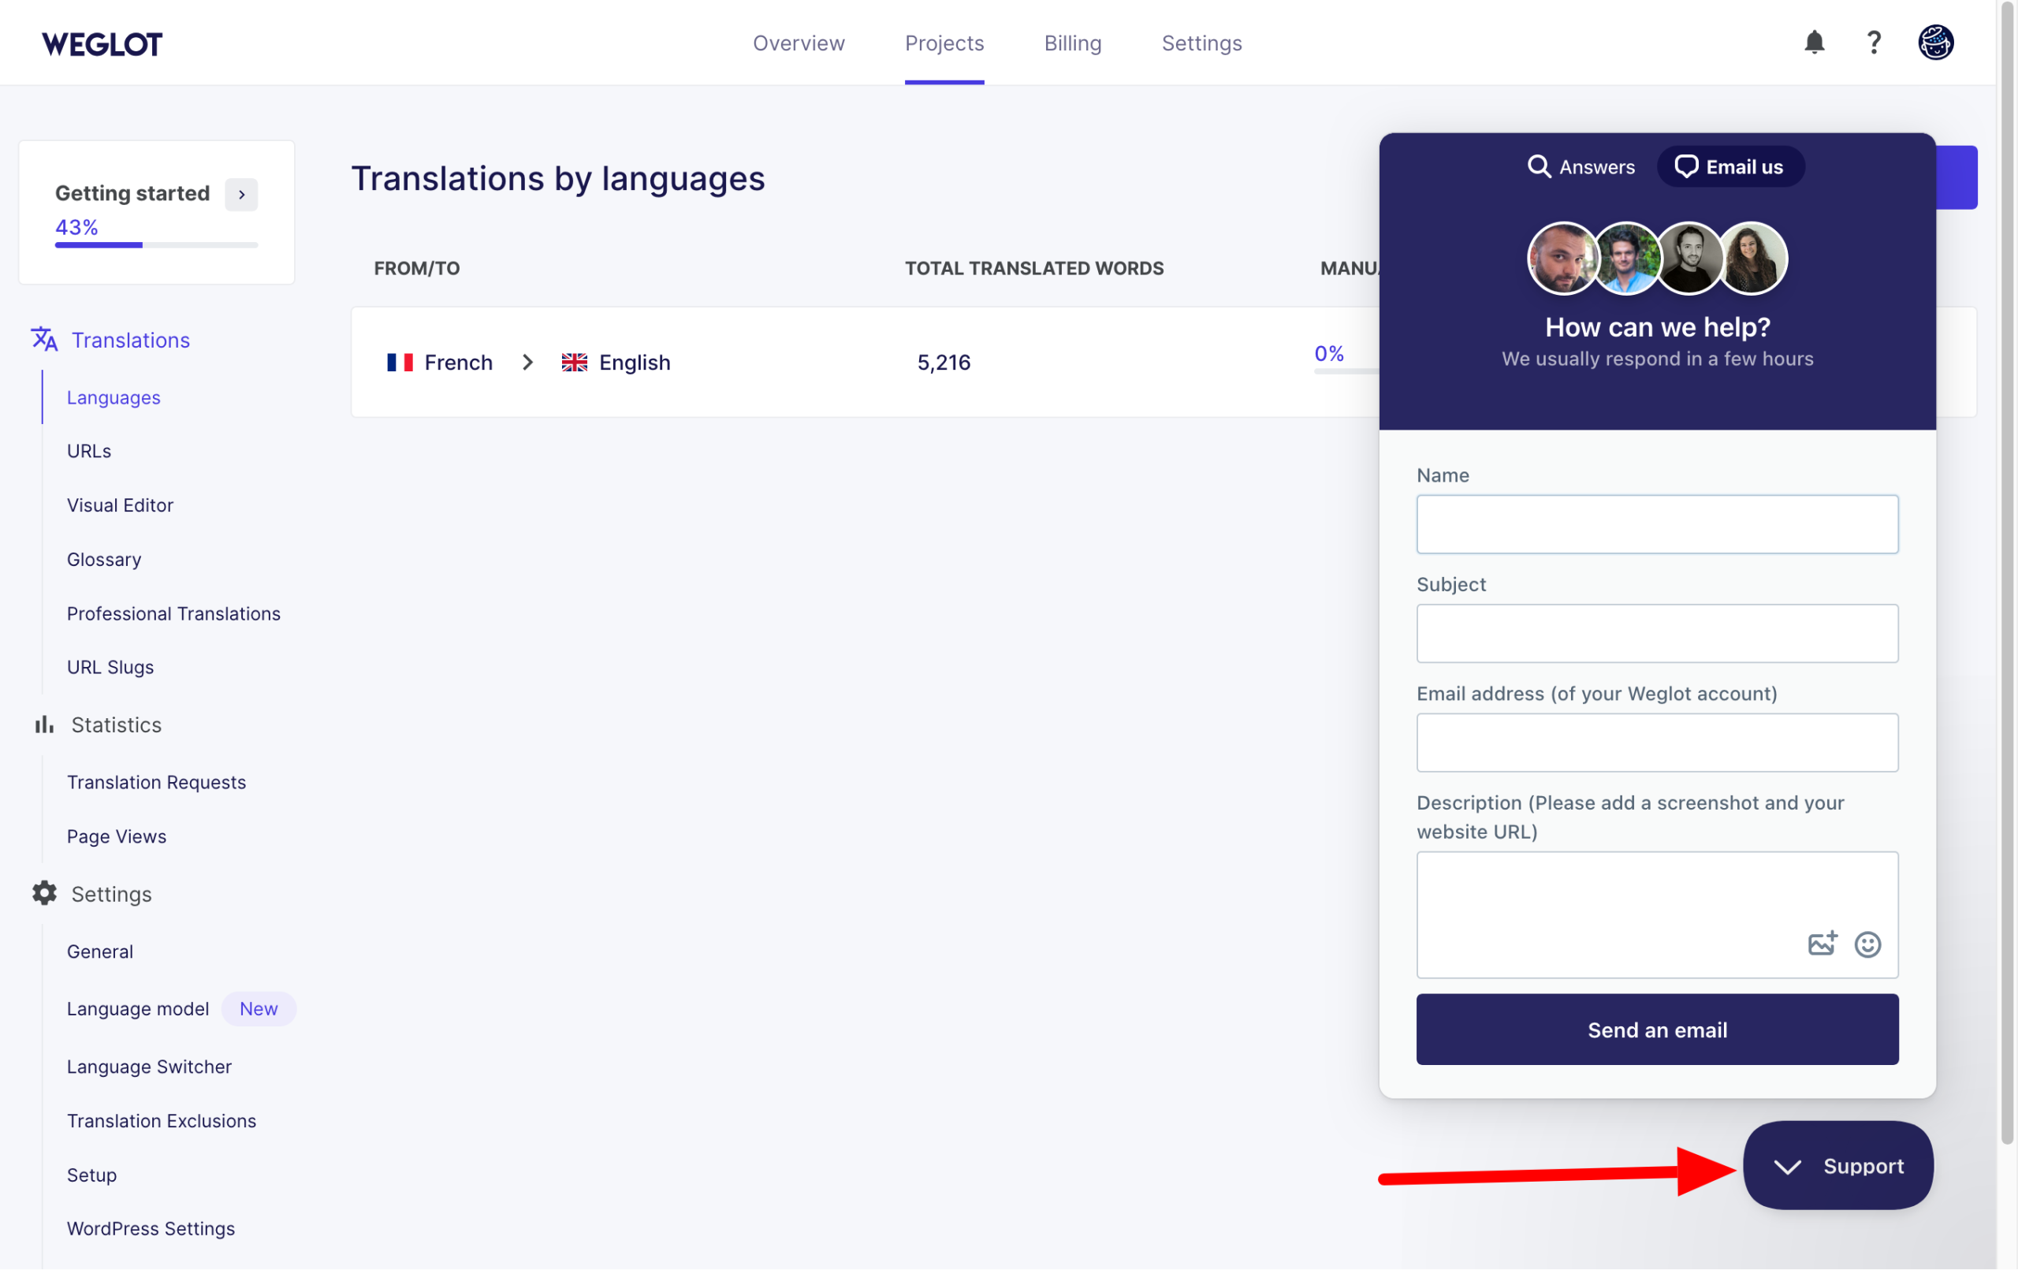Click the Weglot logo

click(x=102, y=43)
